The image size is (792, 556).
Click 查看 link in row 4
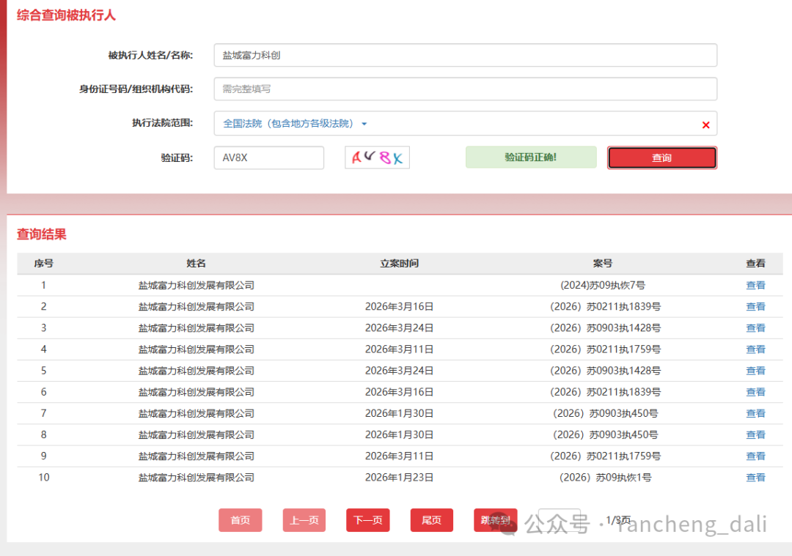coord(755,349)
